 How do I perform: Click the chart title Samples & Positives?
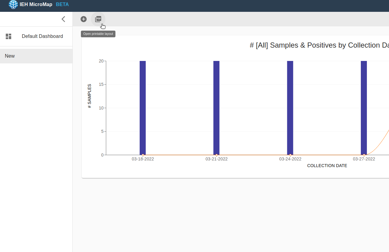click(x=319, y=45)
